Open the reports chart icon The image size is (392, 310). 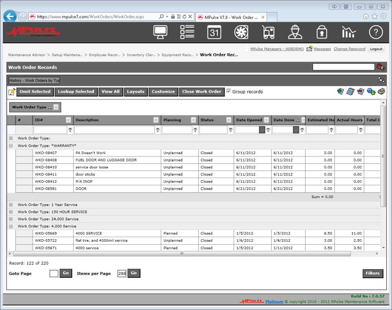(x=348, y=32)
